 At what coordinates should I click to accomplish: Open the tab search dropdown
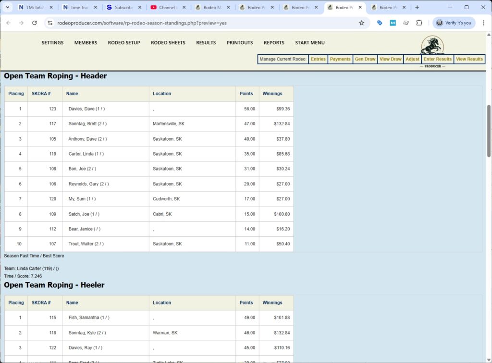coord(7,7)
